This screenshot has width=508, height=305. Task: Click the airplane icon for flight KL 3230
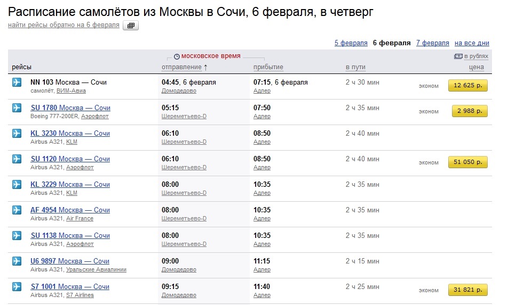[x=17, y=134]
